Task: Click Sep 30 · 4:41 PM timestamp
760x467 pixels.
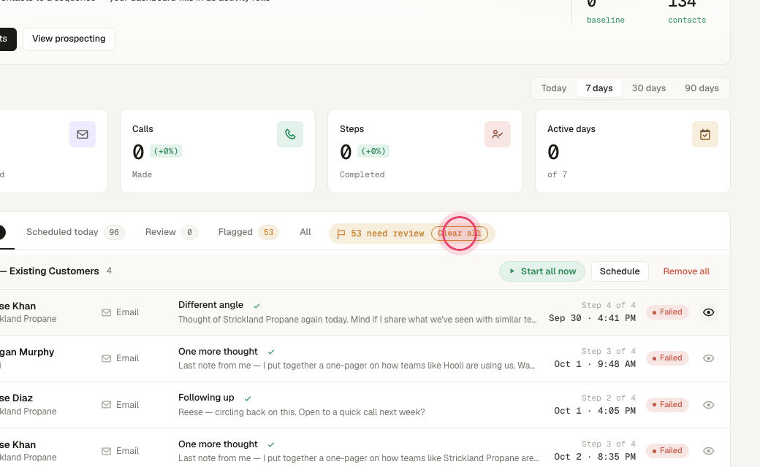Action: click(x=592, y=318)
